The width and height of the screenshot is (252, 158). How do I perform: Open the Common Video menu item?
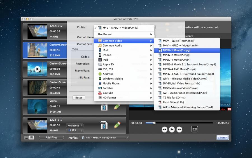(x=124, y=41)
